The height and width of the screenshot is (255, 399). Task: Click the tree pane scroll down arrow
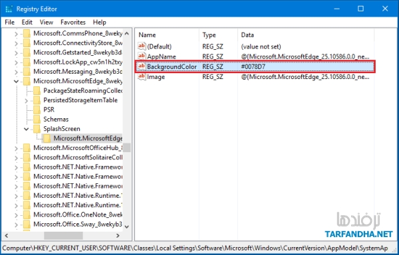pos(127,226)
